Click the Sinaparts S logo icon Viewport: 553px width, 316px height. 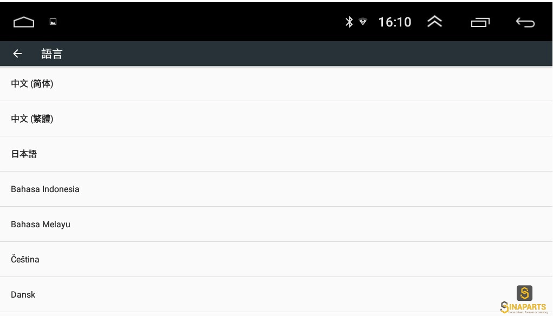click(524, 293)
